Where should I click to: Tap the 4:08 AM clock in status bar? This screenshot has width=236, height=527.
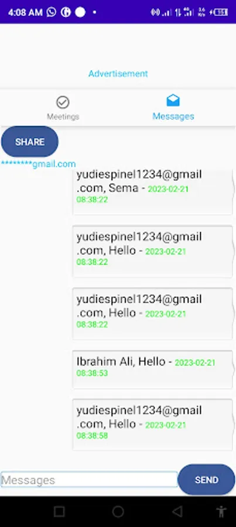coord(25,13)
